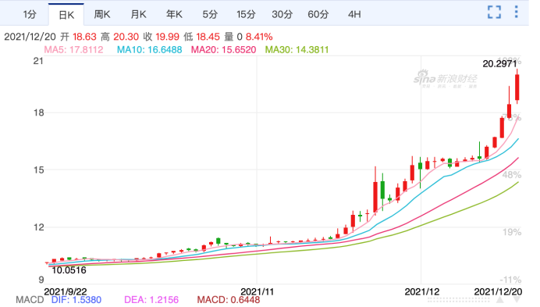Click the 8.41% change percentage
The width and height of the screenshot is (540, 307).
(259, 37)
